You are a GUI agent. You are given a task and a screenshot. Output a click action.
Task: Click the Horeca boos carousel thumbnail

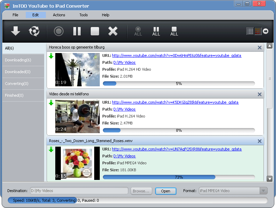point(78,70)
